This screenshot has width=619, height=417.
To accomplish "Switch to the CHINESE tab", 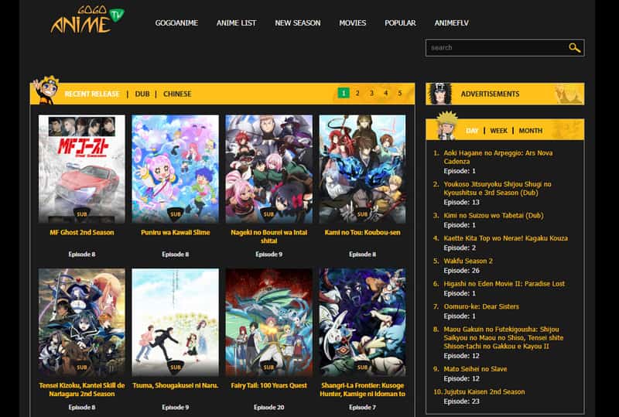I will tap(177, 94).
